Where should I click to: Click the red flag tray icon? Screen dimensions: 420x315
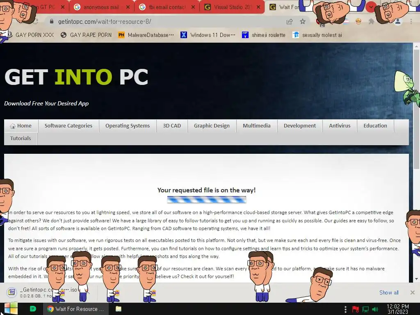tap(356, 309)
